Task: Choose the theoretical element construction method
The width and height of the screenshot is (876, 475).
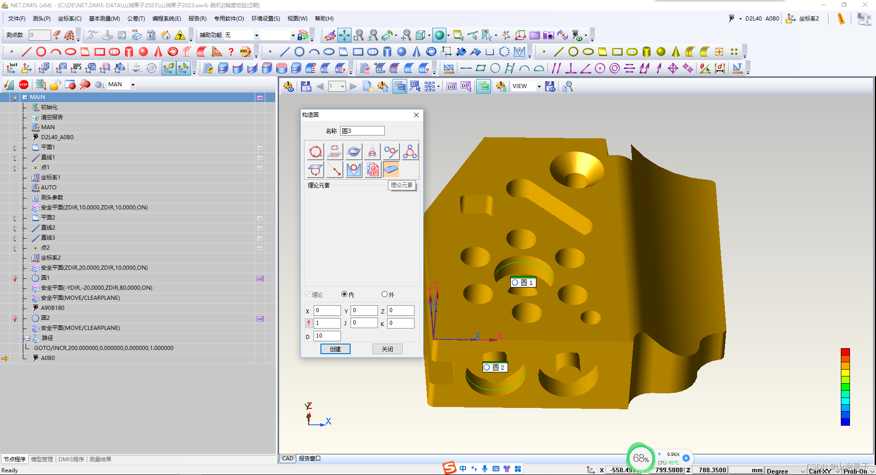Action: pyautogui.click(x=391, y=170)
